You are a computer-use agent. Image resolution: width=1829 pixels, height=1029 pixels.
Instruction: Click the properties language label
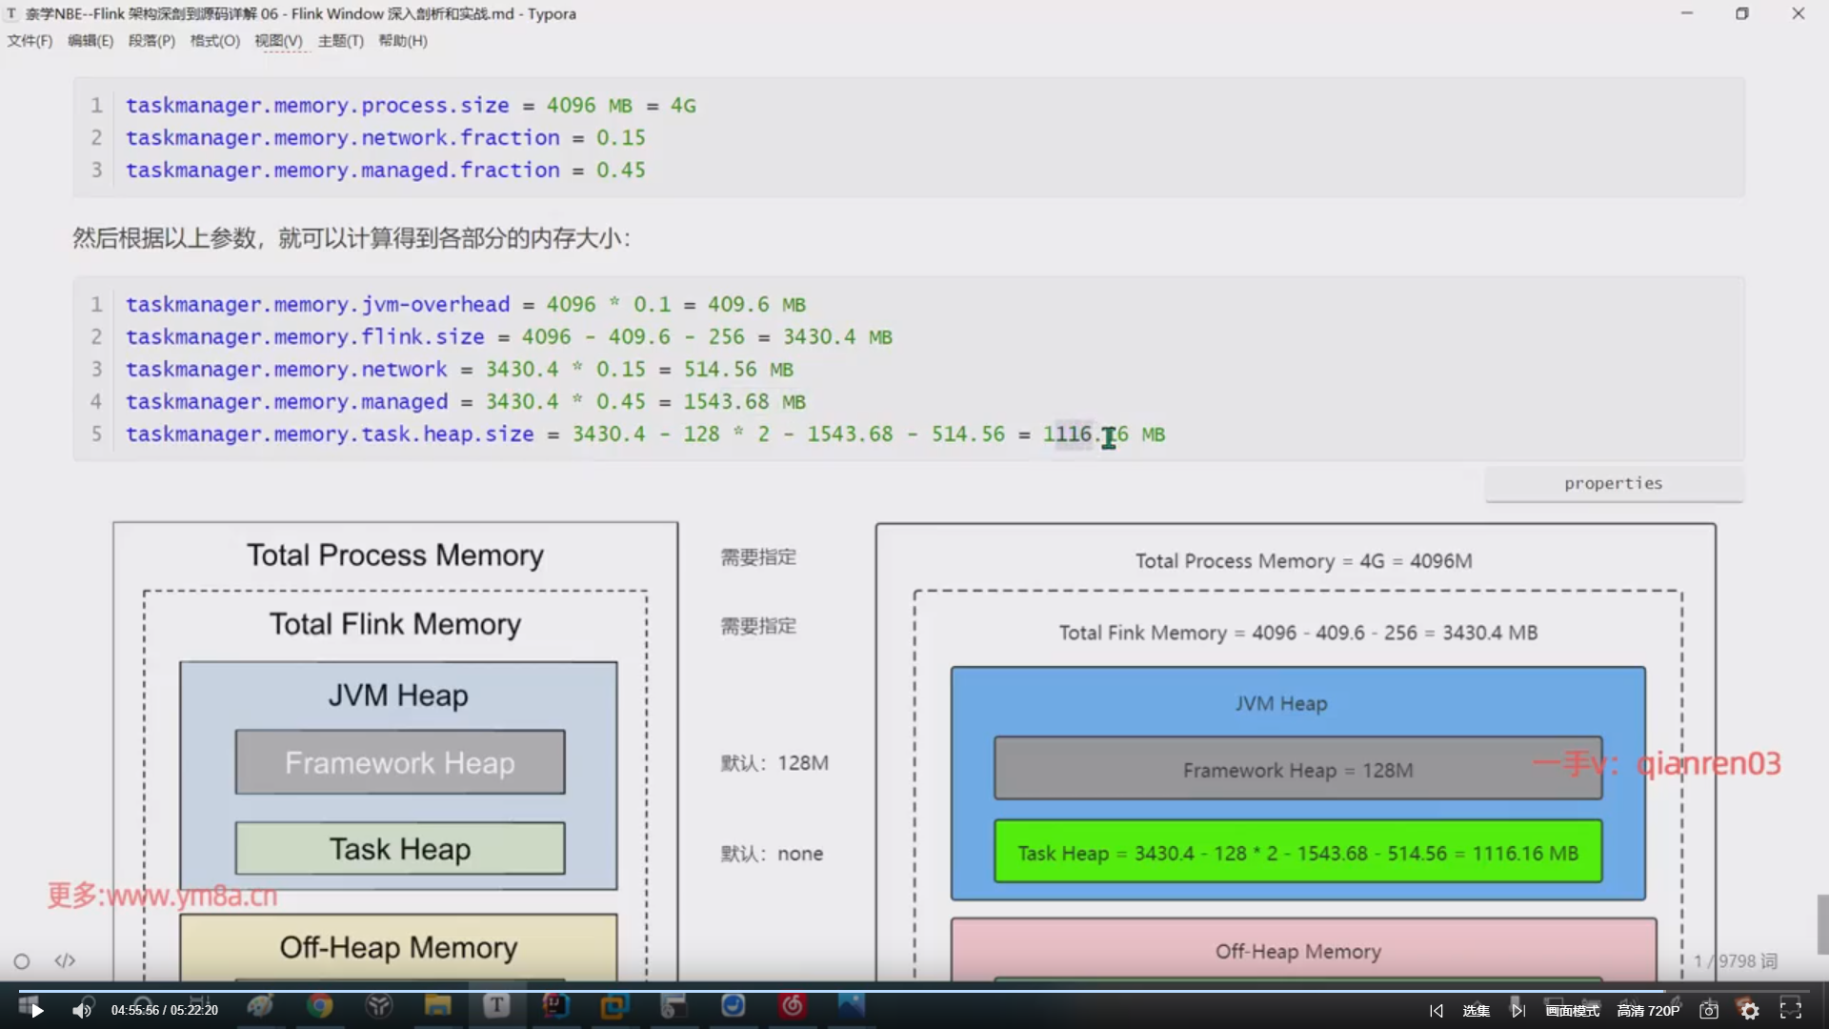click(1613, 483)
